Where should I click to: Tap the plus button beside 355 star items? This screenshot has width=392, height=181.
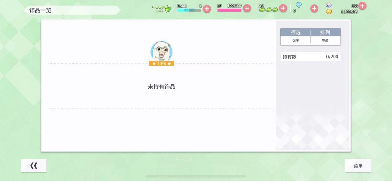[362, 6]
